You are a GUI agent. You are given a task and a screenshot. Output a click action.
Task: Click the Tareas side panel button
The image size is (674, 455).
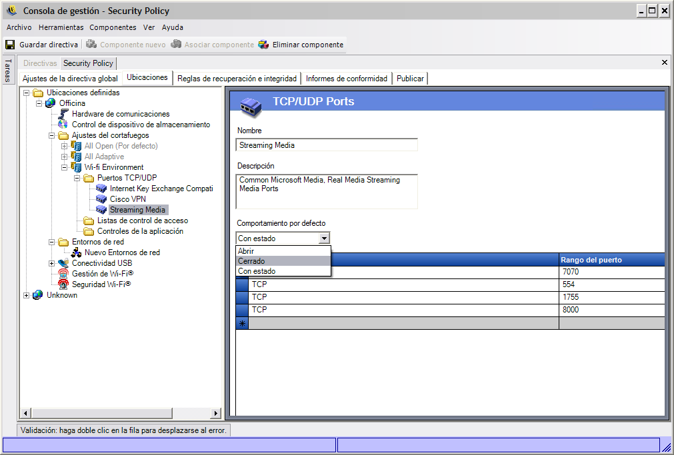(x=8, y=70)
